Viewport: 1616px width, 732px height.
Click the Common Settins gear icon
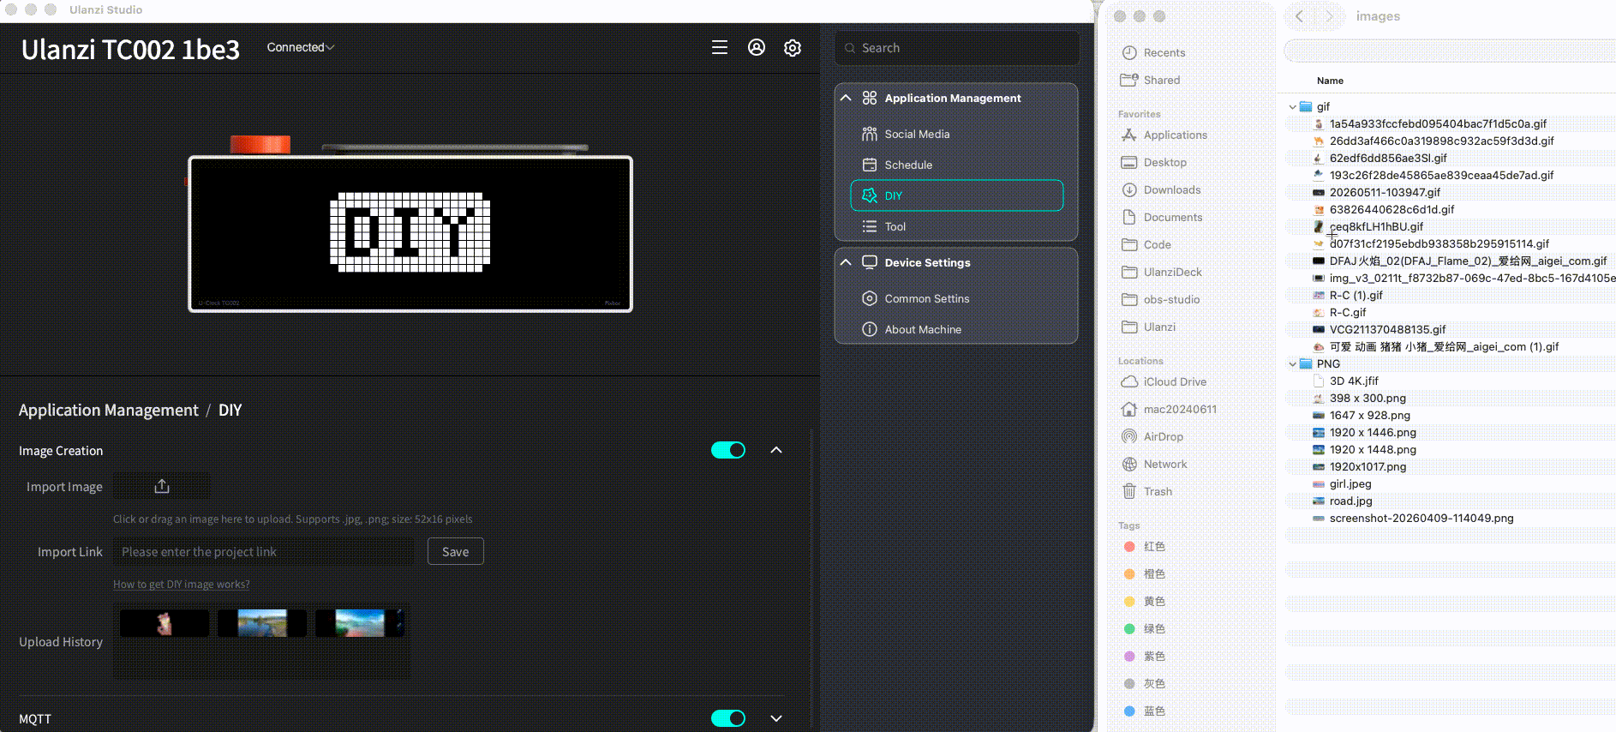[x=870, y=298]
